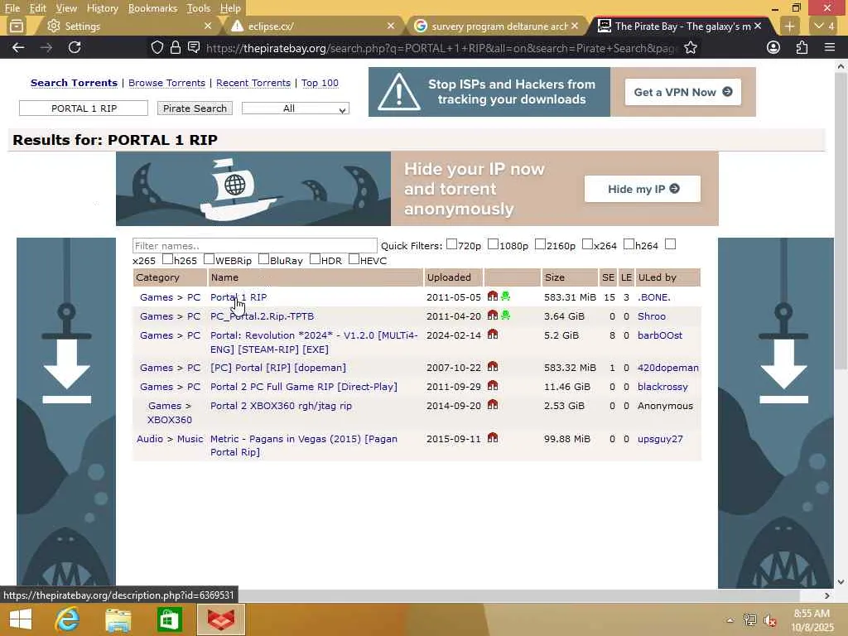The image size is (848, 636).
Task: Click magnet icon for Portal 2 PC Full Game RIP
Action: coord(492,386)
